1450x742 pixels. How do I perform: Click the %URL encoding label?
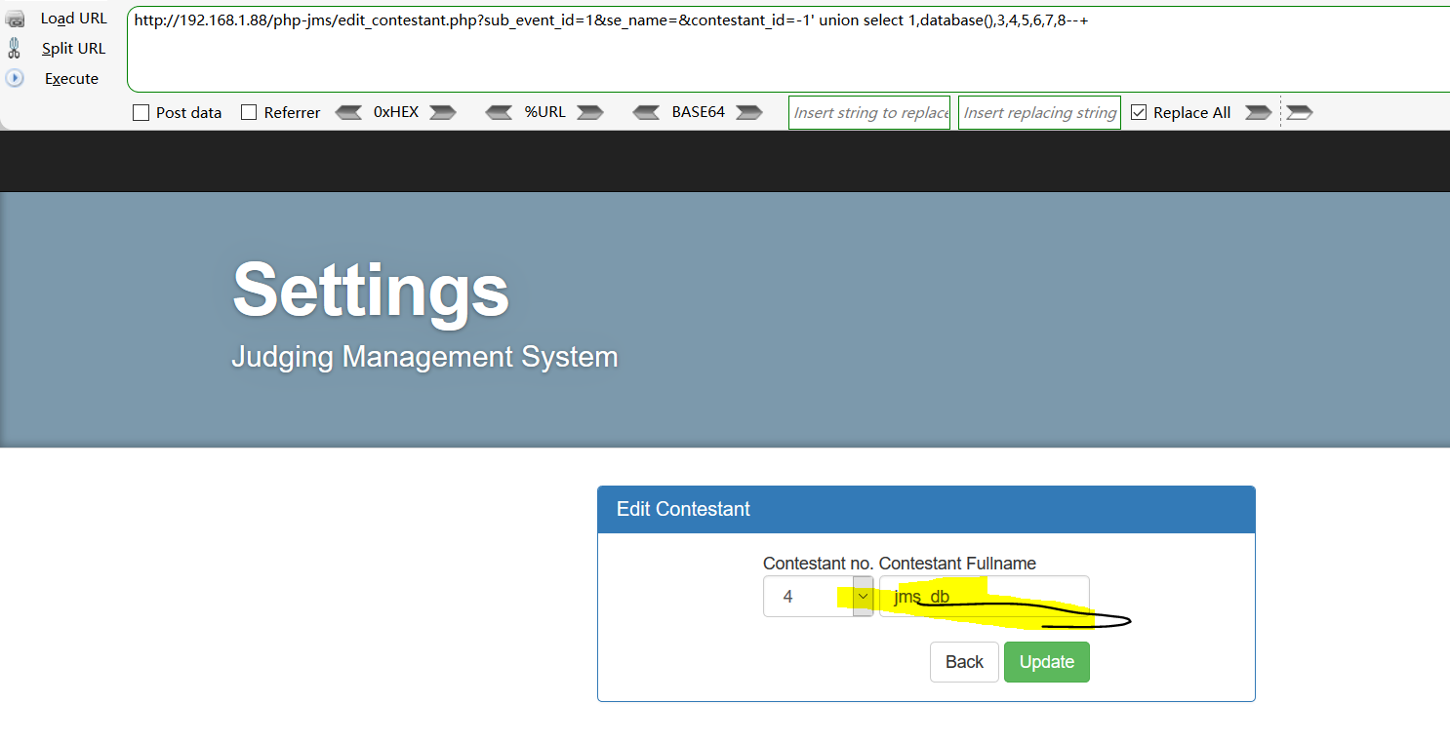[x=544, y=112]
